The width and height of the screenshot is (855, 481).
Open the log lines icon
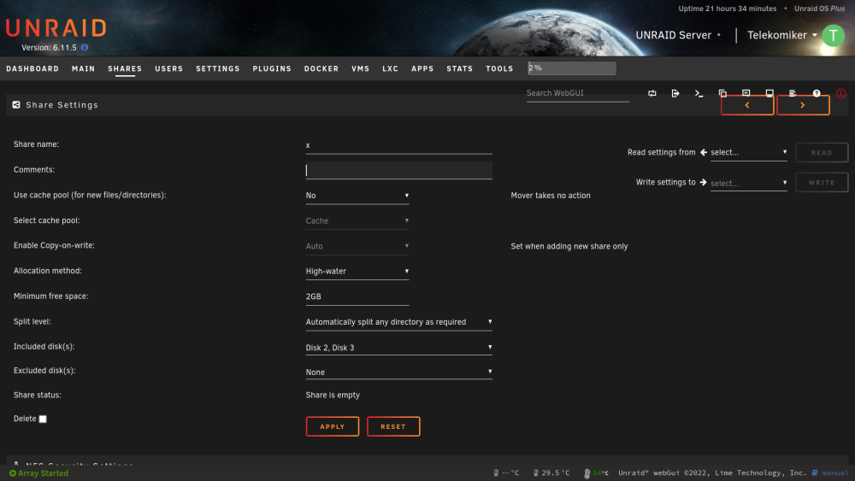click(793, 93)
